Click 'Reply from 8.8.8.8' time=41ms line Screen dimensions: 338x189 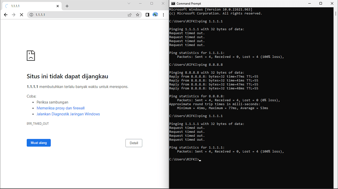214,80
